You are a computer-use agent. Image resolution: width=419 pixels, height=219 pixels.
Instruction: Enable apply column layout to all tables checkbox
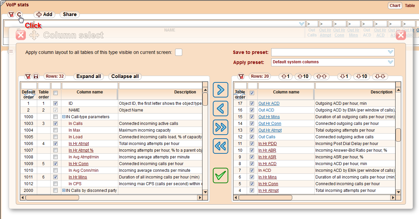[179, 52]
